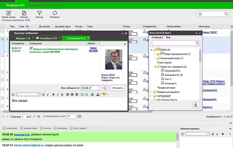Click the date field 01.05.17
Screen dimensions: 233x148
(x=90, y=88)
